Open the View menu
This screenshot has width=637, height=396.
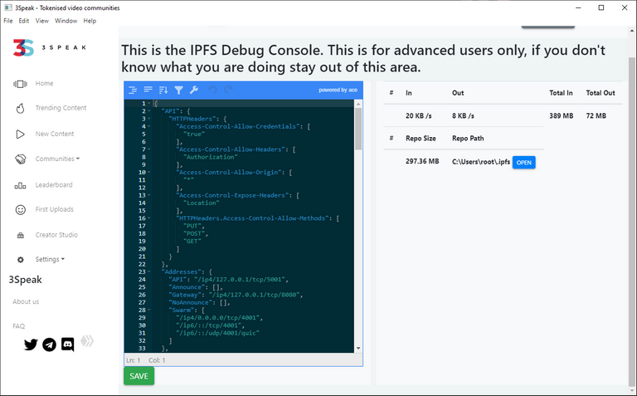[x=41, y=21]
